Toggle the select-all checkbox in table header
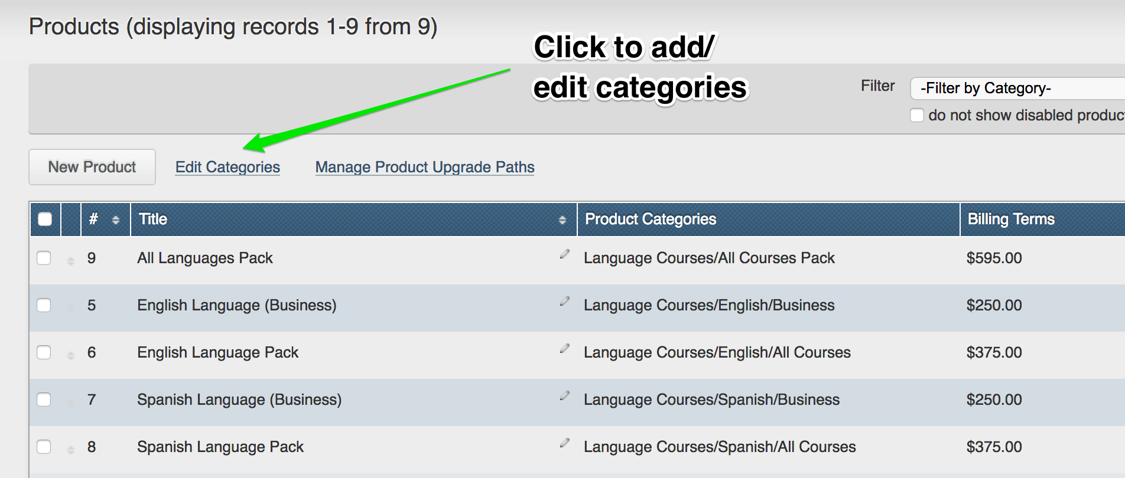The height and width of the screenshot is (478, 1125). [45, 220]
